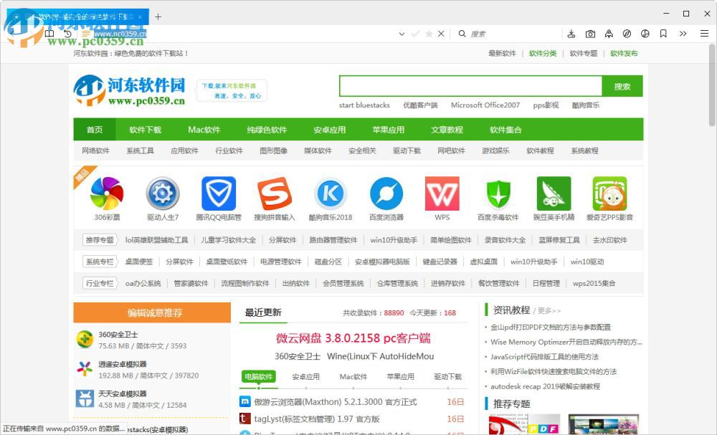This screenshot has height=435, width=717.
Task: Open 百度杀毒软件 via its green shield icon
Action: pyautogui.click(x=498, y=194)
